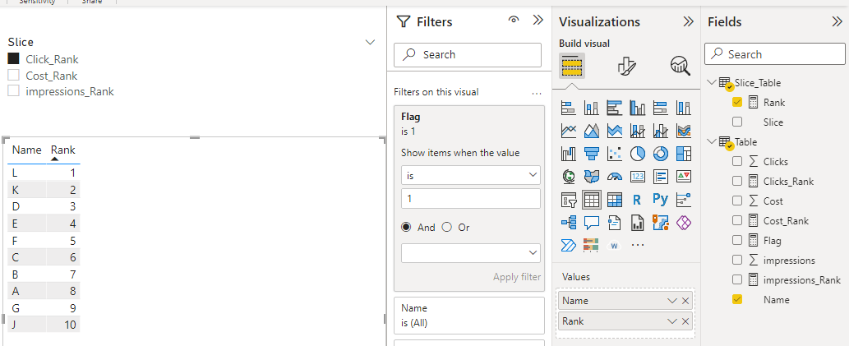Open the Analytics magnifier tab

[x=680, y=66]
